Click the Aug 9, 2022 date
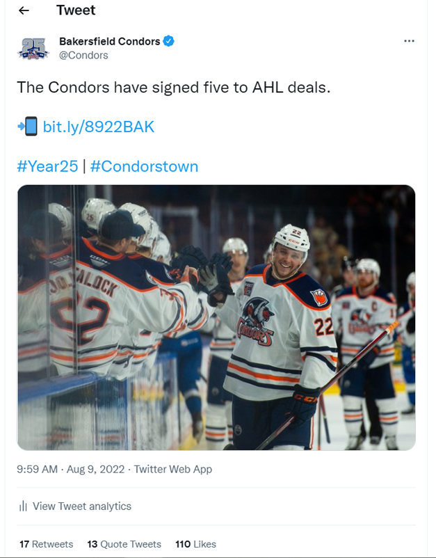 [x=96, y=469]
